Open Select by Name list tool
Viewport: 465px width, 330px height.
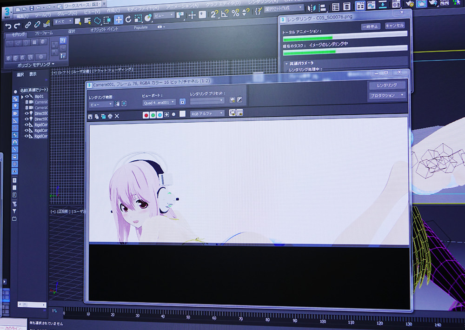(x=87, y=21)
